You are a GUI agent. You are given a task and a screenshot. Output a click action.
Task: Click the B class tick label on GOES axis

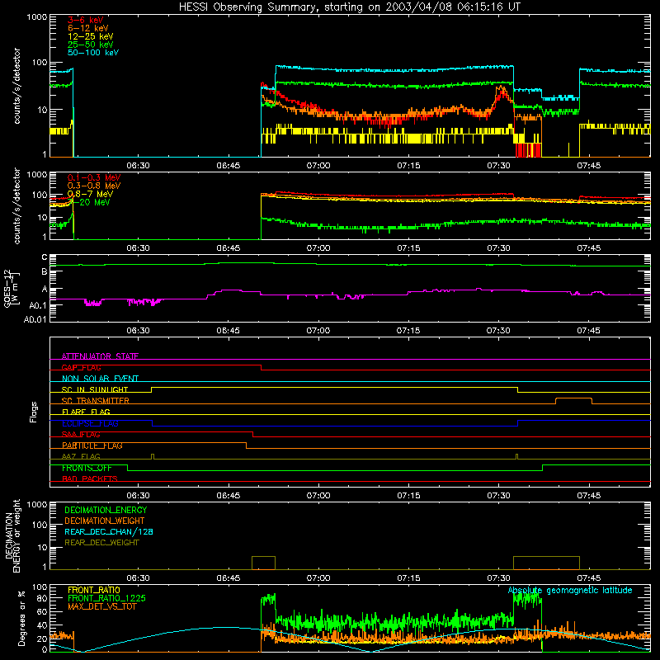[45, 272]
